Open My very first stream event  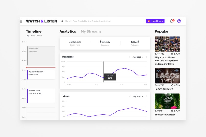(41, 74)
